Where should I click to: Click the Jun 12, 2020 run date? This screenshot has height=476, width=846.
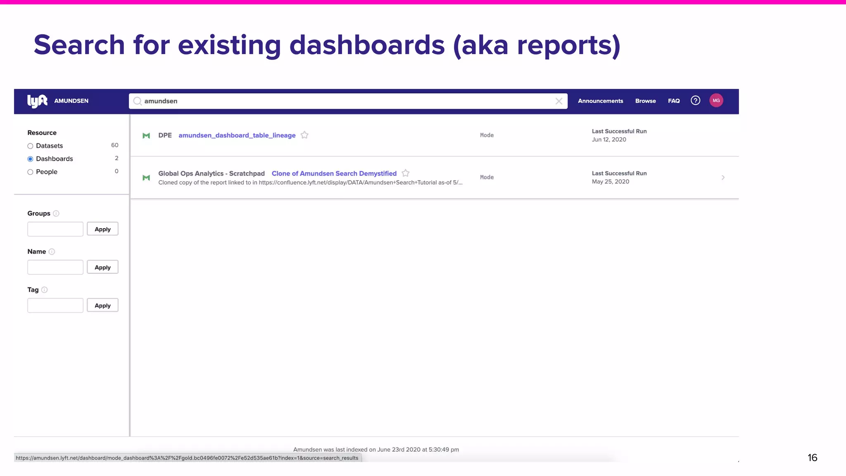pyautogui.click(x=609, y=140)
